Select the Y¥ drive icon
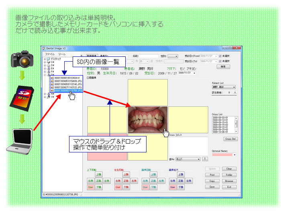This screenshot has height=214, width=281. 48,97
